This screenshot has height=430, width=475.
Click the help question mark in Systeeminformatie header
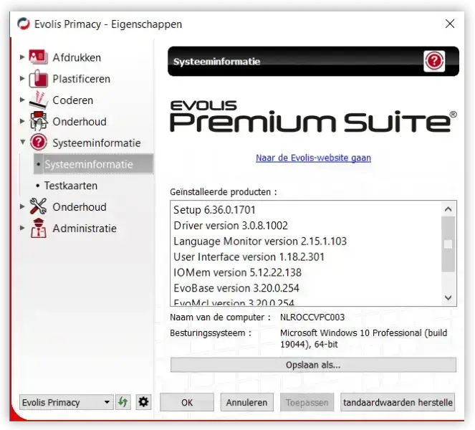[434, 61]
